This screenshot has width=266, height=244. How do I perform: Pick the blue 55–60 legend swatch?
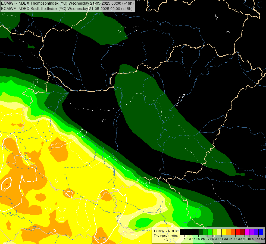261,232
